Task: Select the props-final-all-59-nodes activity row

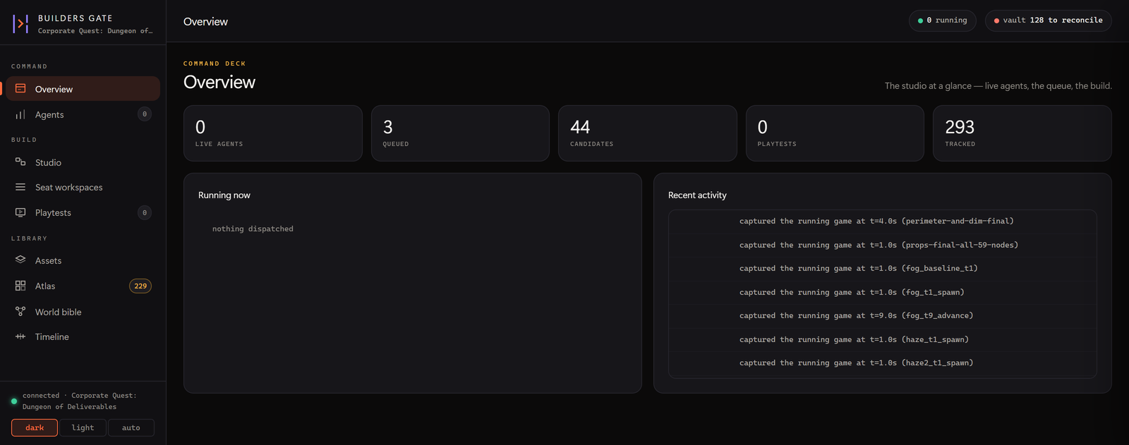Action: click(883, 245)
